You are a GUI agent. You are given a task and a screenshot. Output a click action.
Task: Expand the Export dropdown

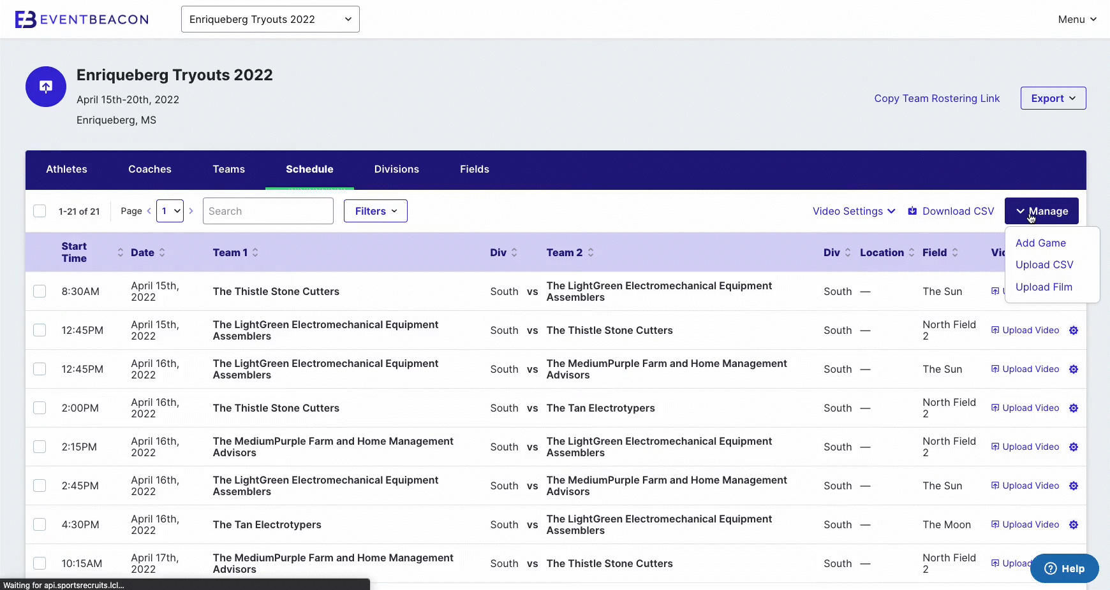pyautogui.click(x=1053, y=98)
